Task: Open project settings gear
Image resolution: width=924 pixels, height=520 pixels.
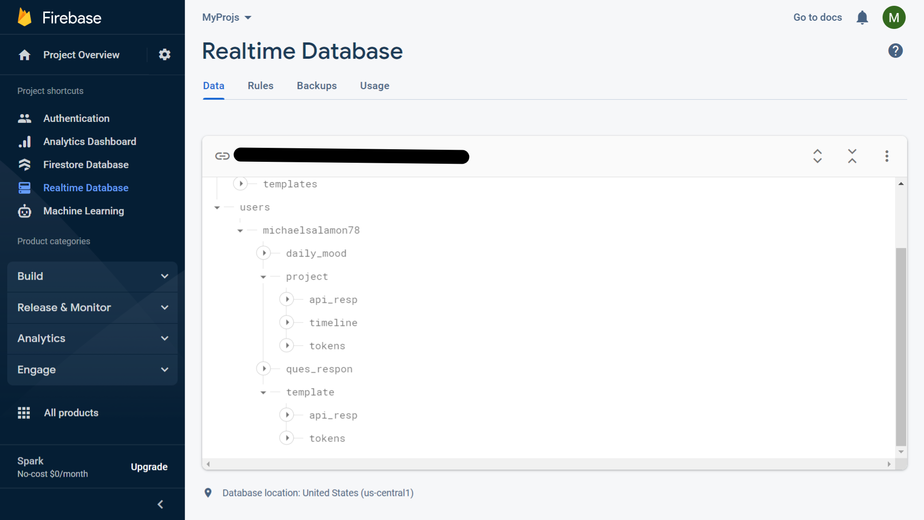Action: click(165, 54)
